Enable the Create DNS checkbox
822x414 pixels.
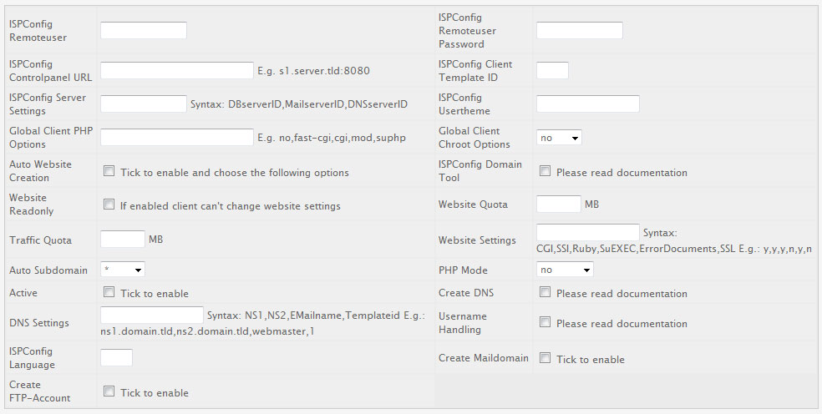click(545, 292)
